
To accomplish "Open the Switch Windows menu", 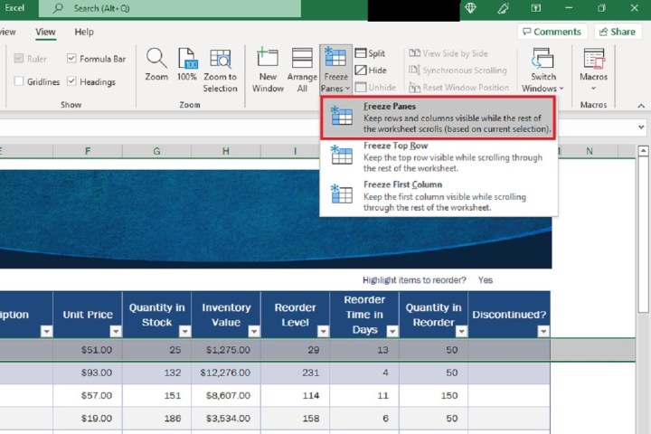I will coord(543,71).
